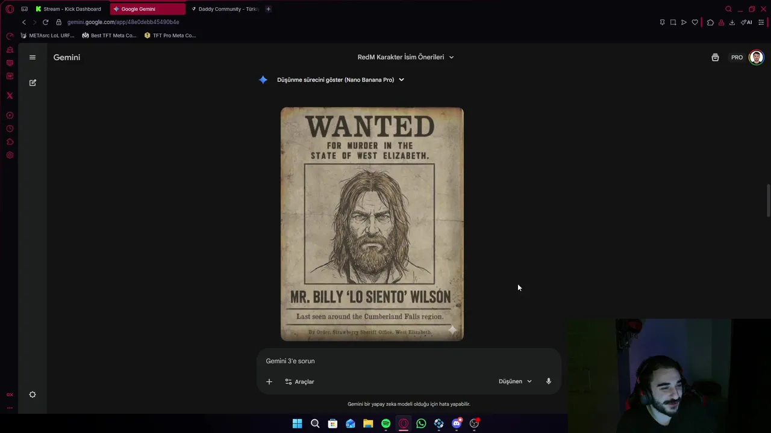
Task: Switch to the Daddy Community tab
Action: point(224,9)
